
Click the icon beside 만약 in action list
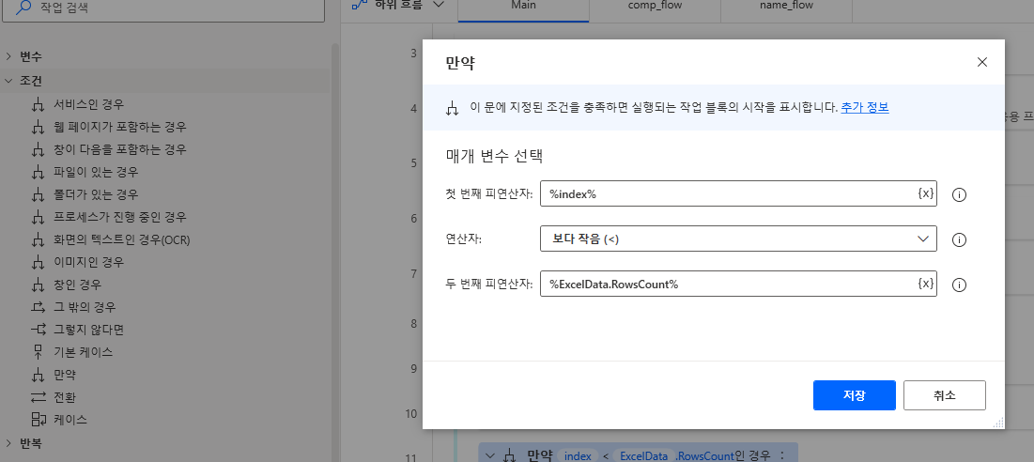coord(38,375)
